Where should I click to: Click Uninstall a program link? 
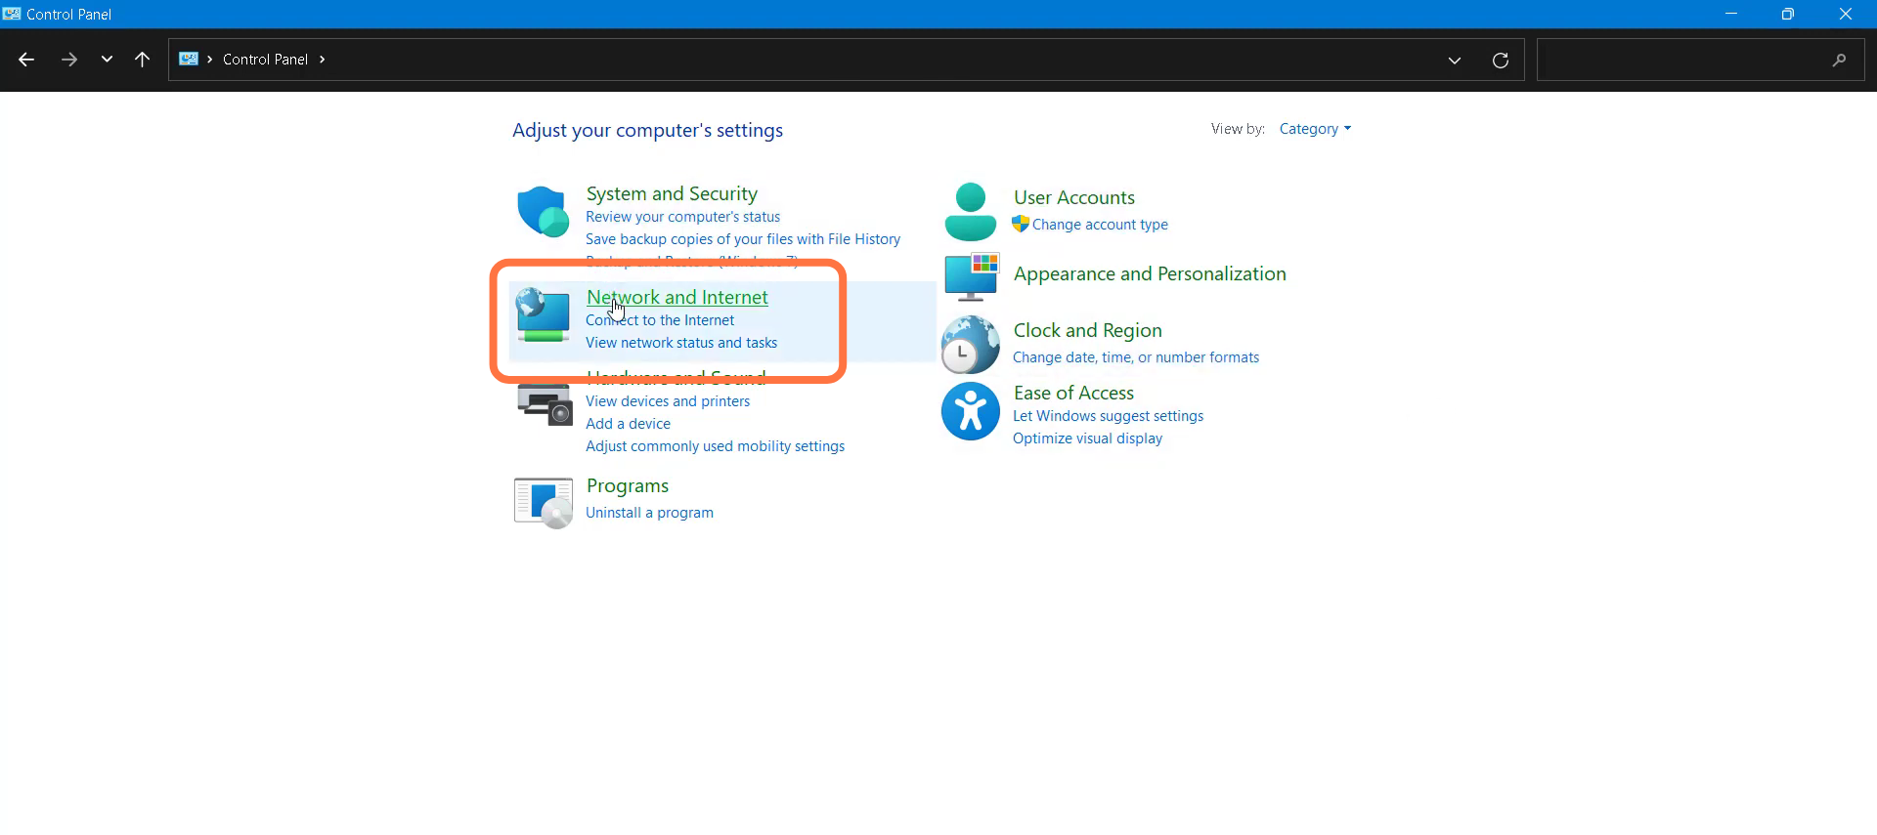pyautogui.click(x=649, y=513)
